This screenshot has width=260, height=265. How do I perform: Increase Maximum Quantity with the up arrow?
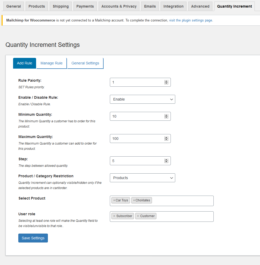click(x=166, y=137)
